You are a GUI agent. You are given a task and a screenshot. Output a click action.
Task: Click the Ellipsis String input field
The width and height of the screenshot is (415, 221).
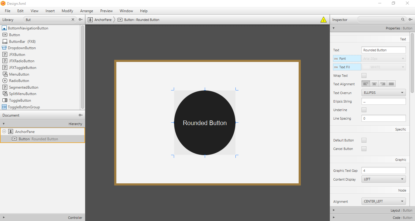tap(383, 101)
